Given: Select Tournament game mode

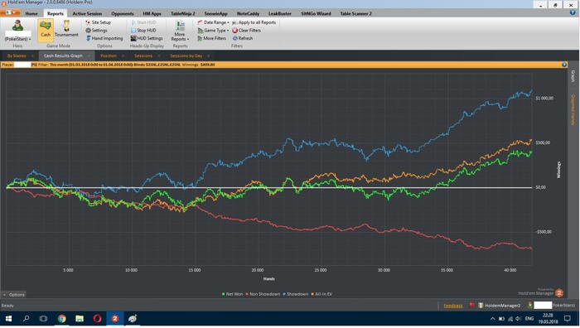Looking at the screenshot, I should [x=66, y=30].
